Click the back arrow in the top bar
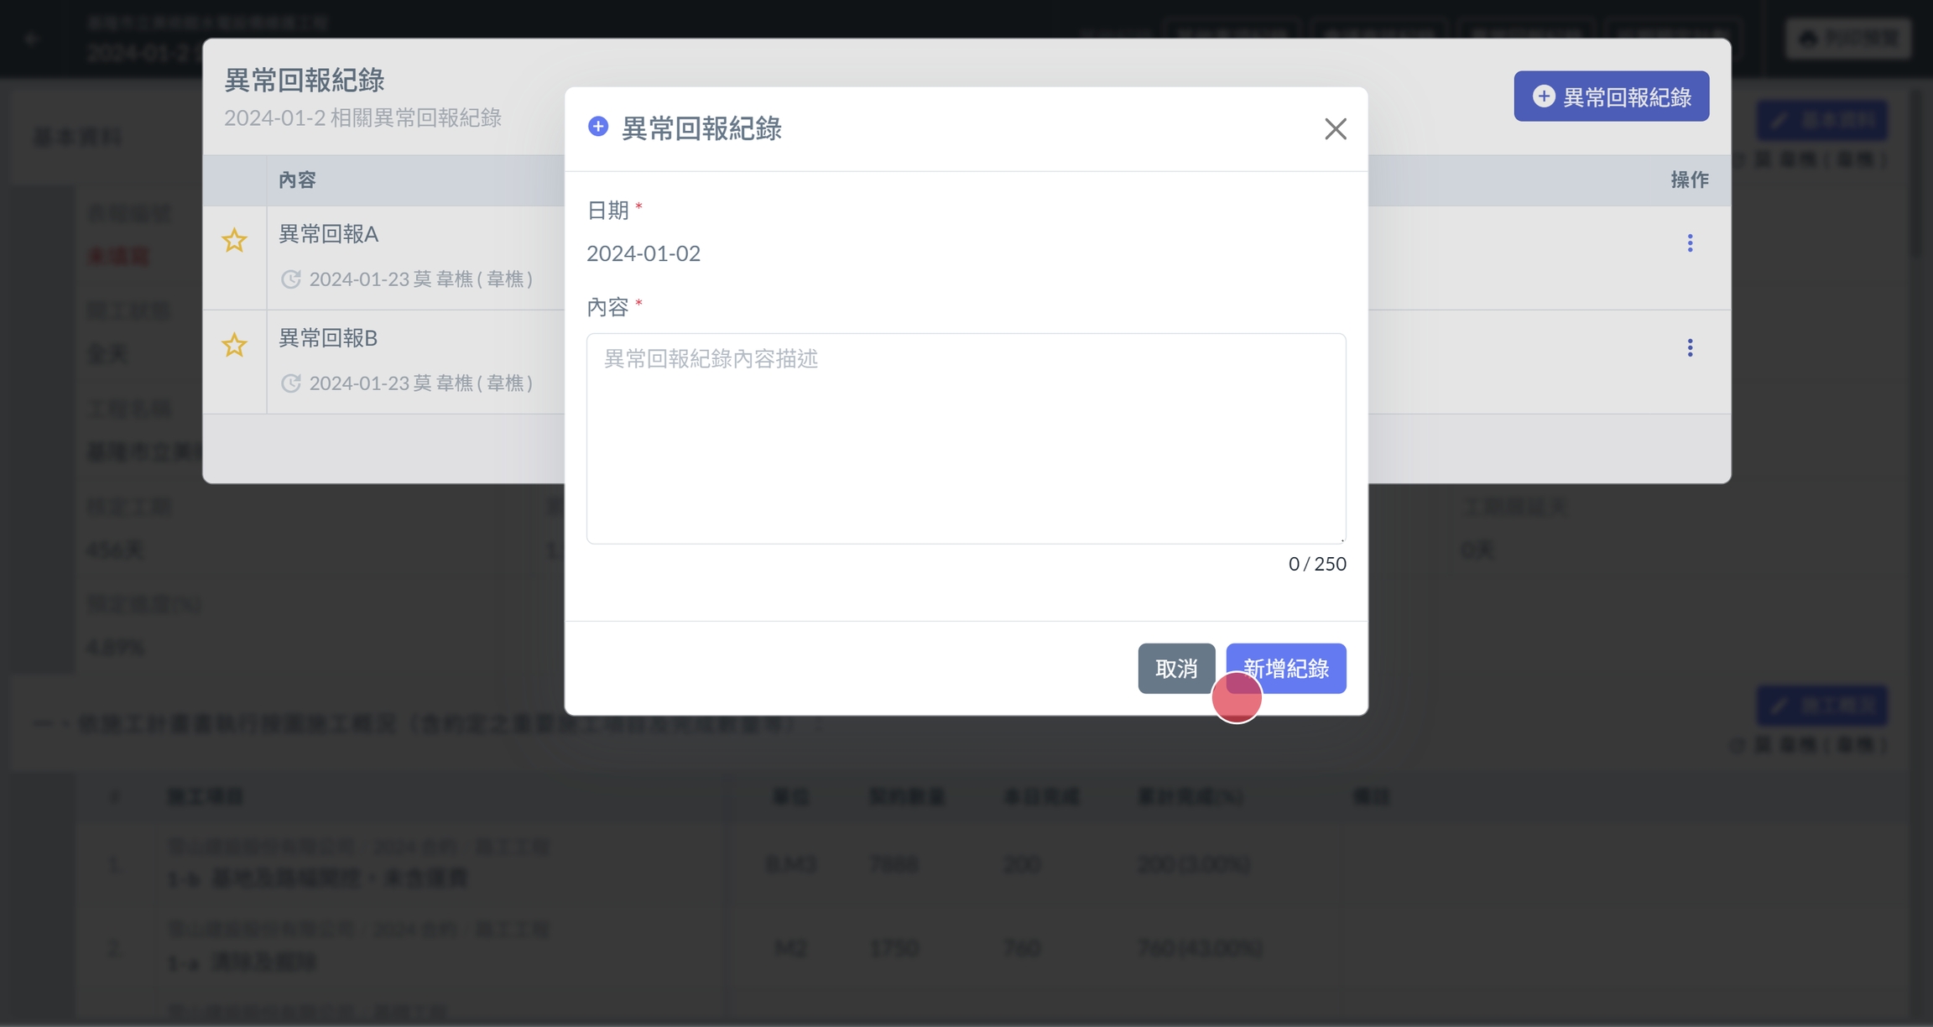 point(32,39)
